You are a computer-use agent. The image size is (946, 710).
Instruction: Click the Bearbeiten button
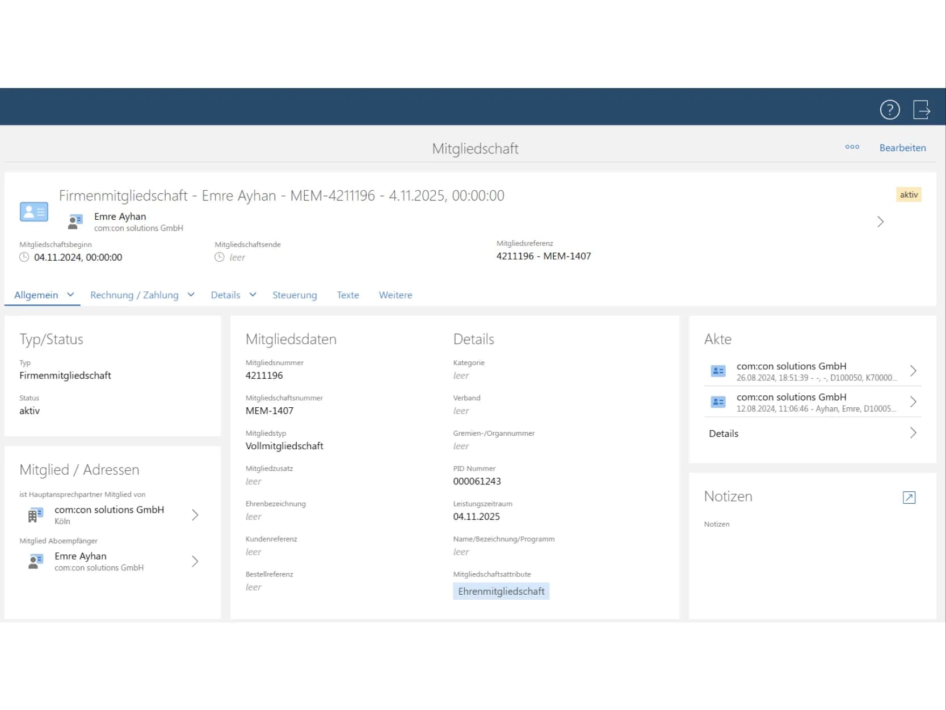902,148
